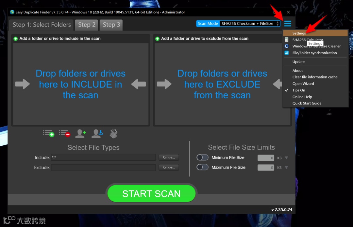Minimize the Easy Duplicate Finder window
This screenshot has width=353, height=227.
[261, 12]
